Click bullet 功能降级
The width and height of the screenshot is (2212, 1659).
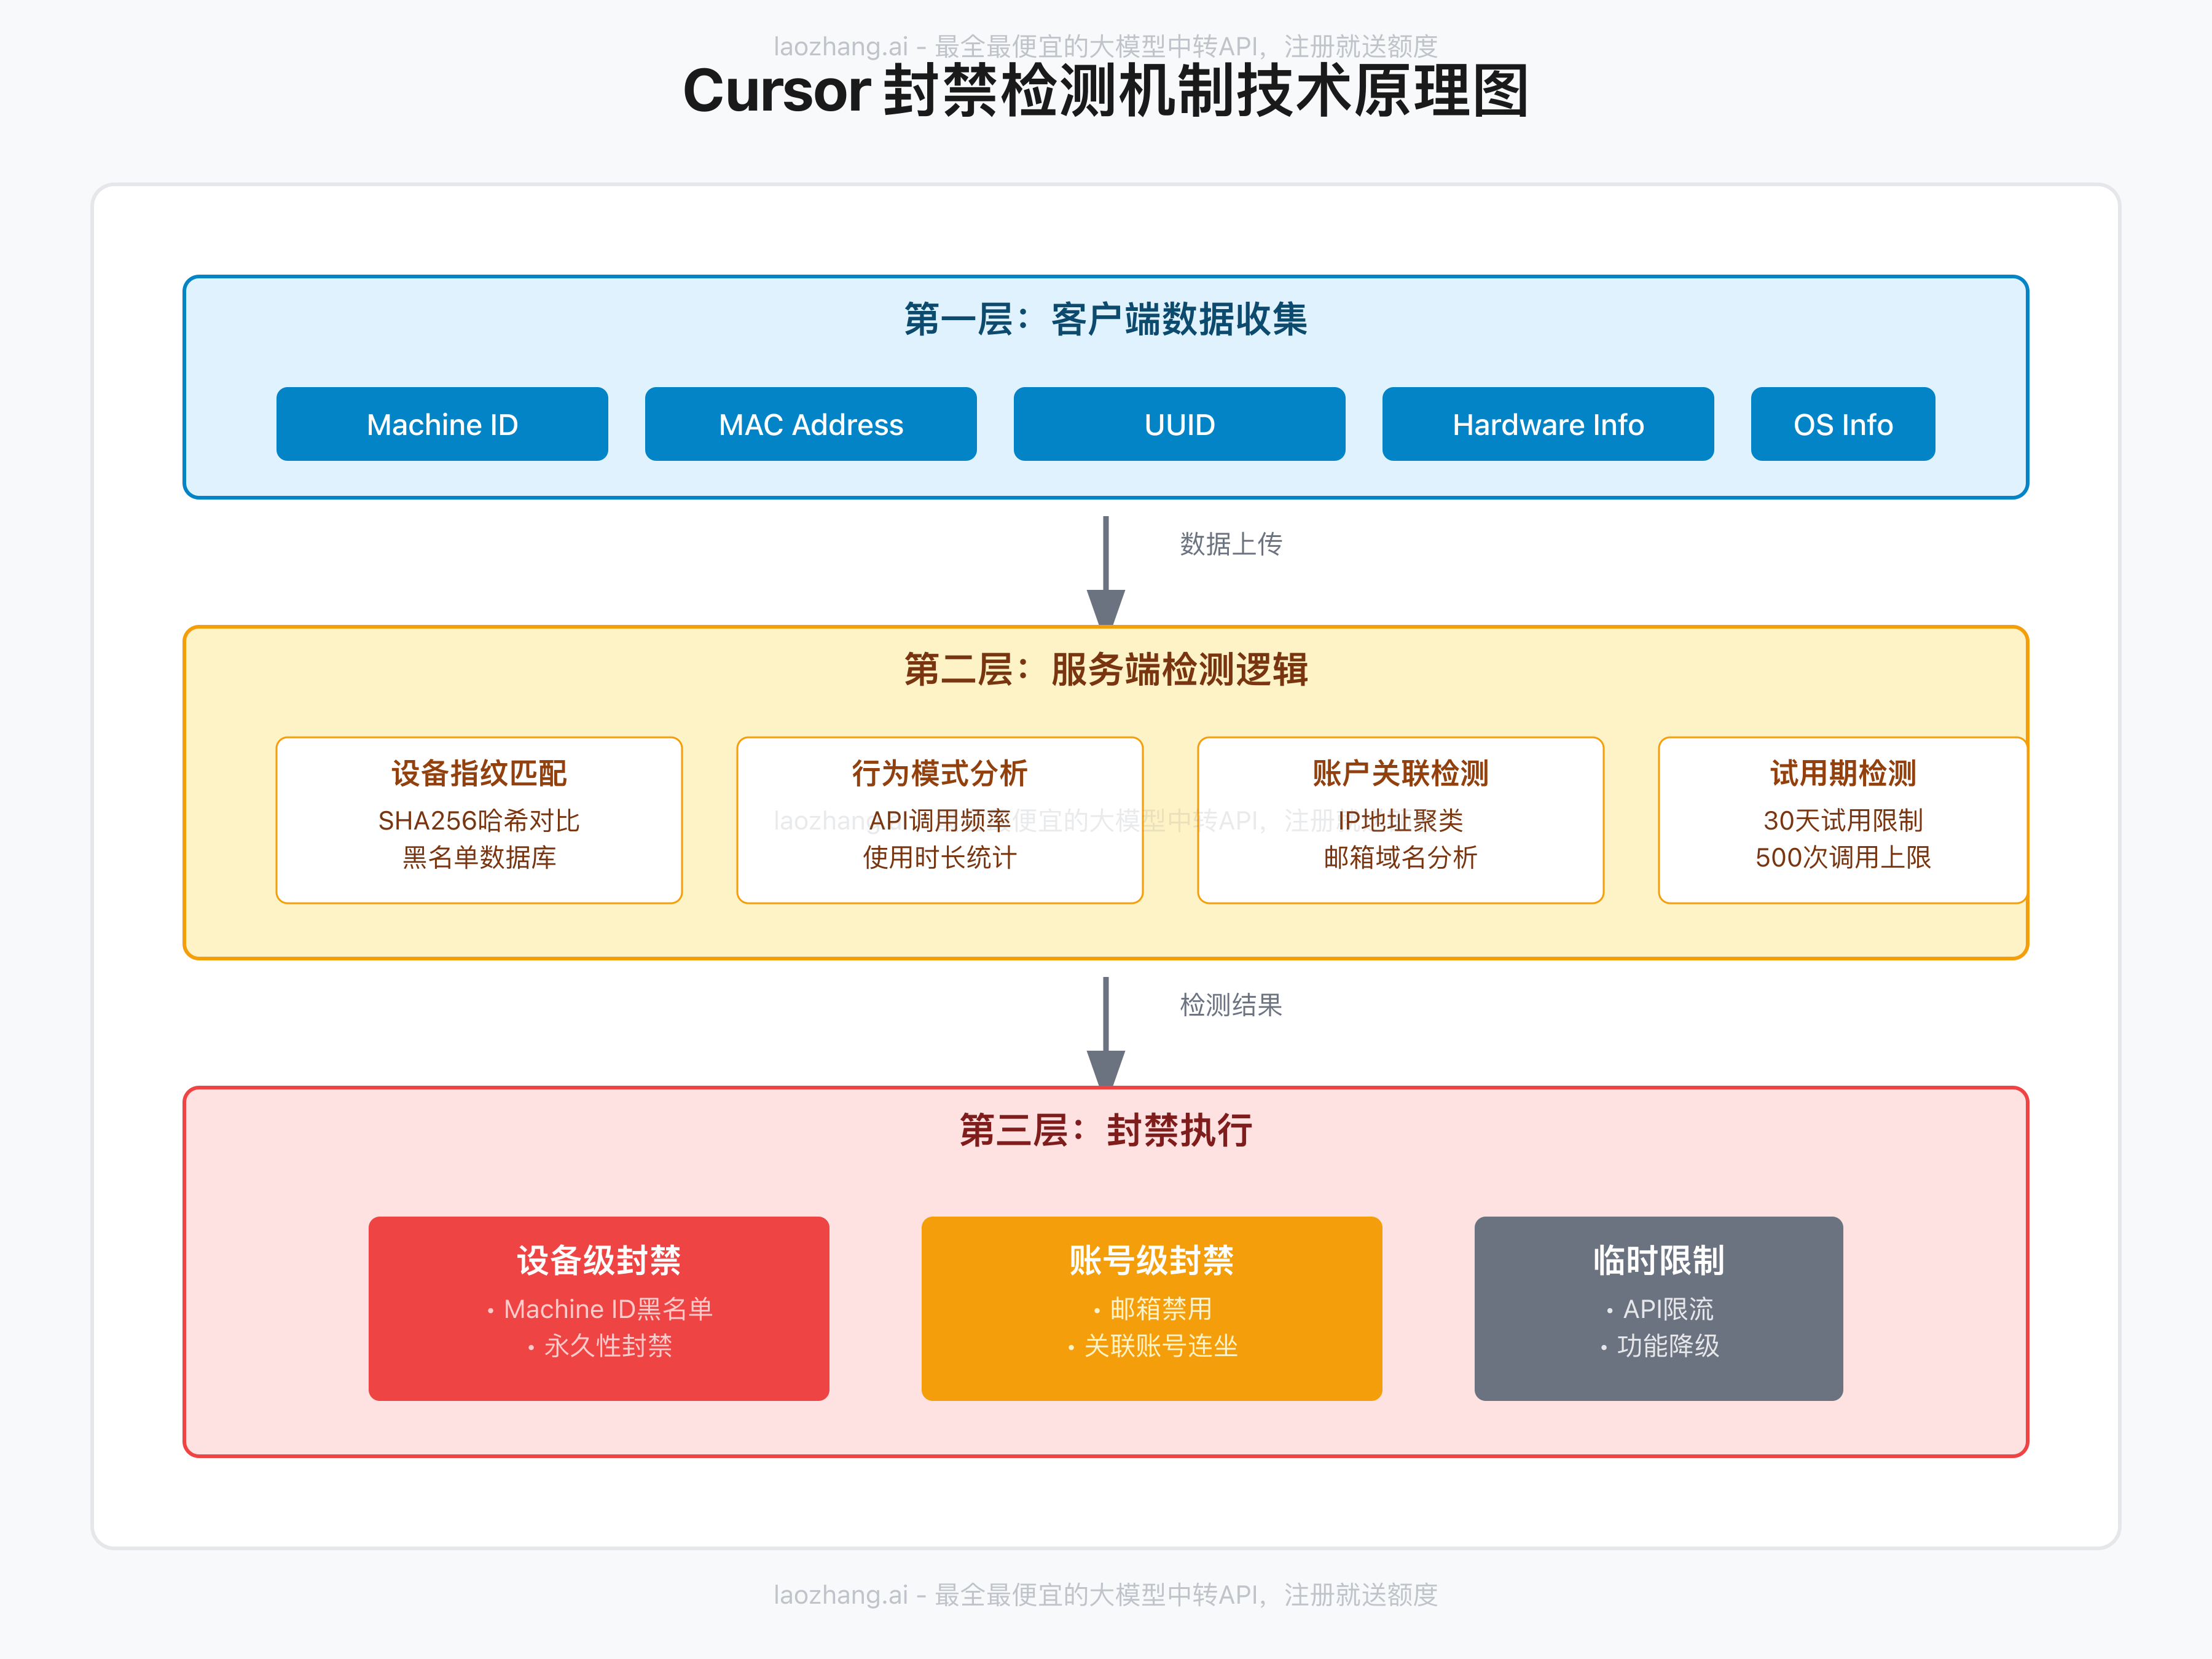(x=1659, y=1346)
